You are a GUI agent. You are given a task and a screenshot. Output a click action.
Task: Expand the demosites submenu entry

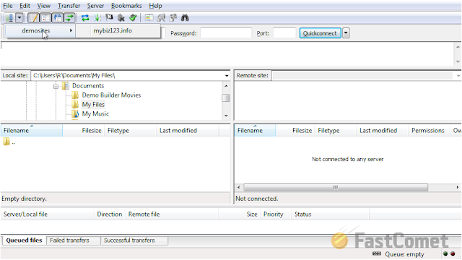click(40, 30)
